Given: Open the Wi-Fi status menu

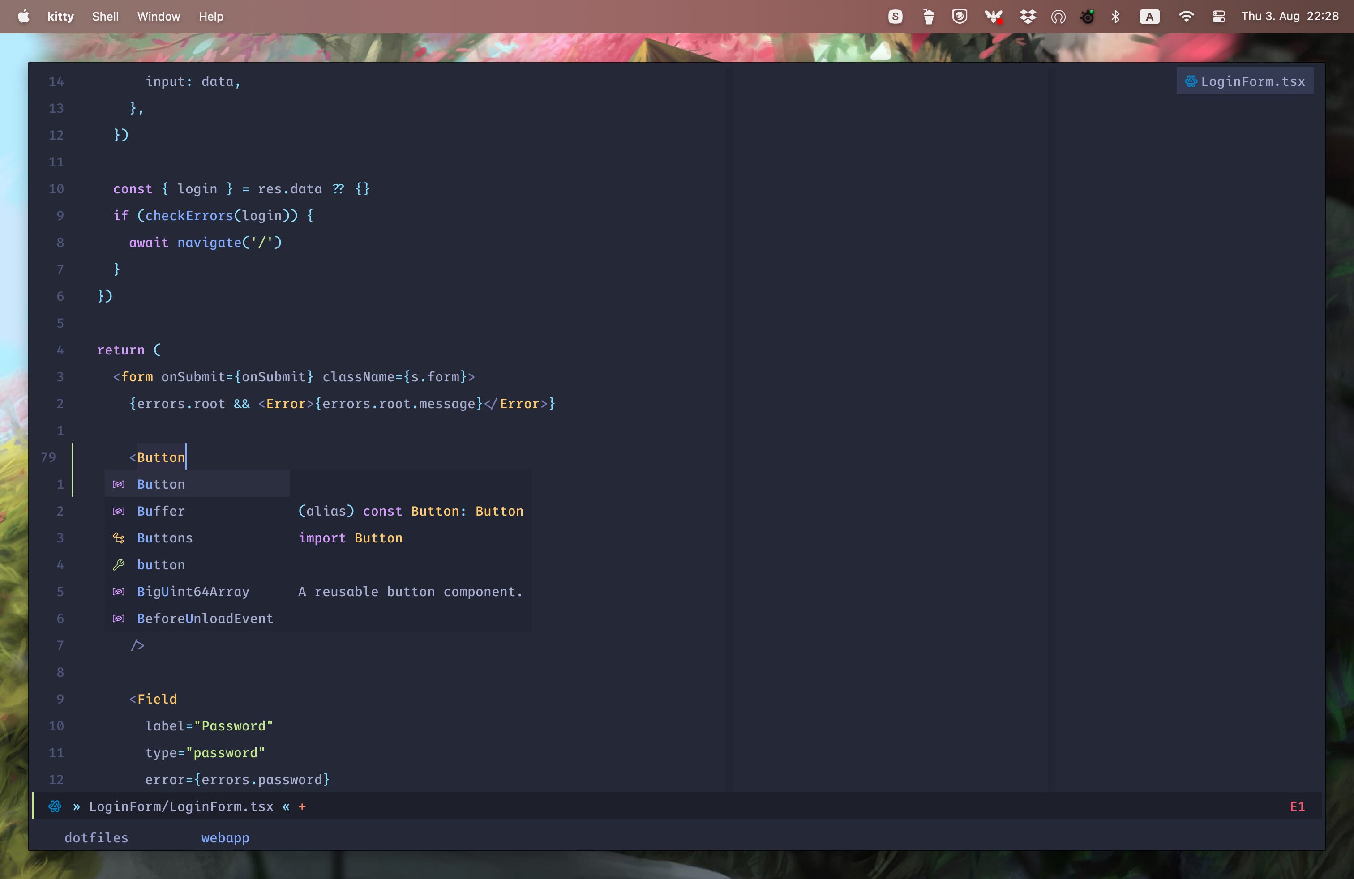Looking at the screenshot, I should [1186, 17].
